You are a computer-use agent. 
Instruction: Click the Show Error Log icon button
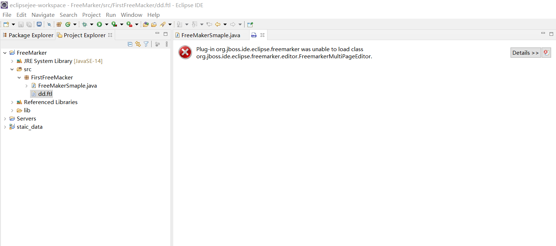pyautogui.click(x=546, y=53)
